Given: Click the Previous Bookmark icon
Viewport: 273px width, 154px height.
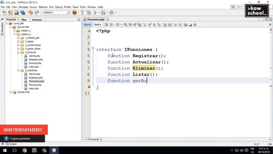Looking at the screenshot, I should coord(150,25).
